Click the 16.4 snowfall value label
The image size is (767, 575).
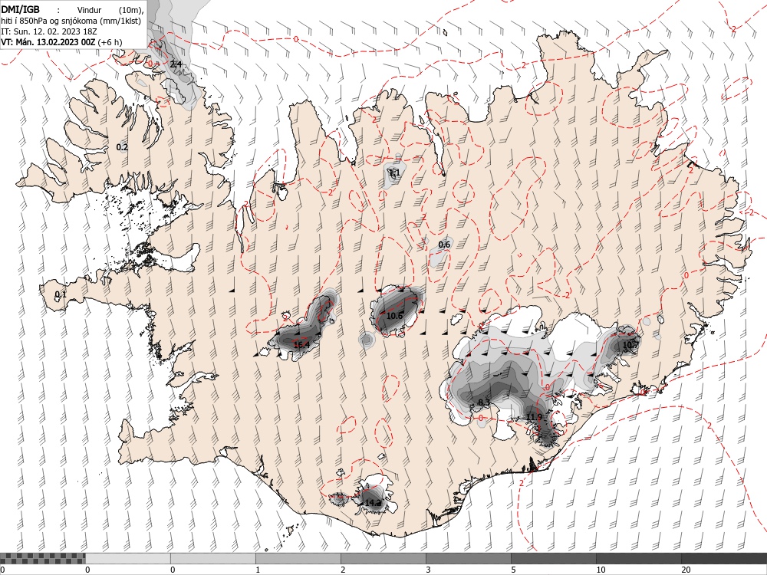[301, 345]
